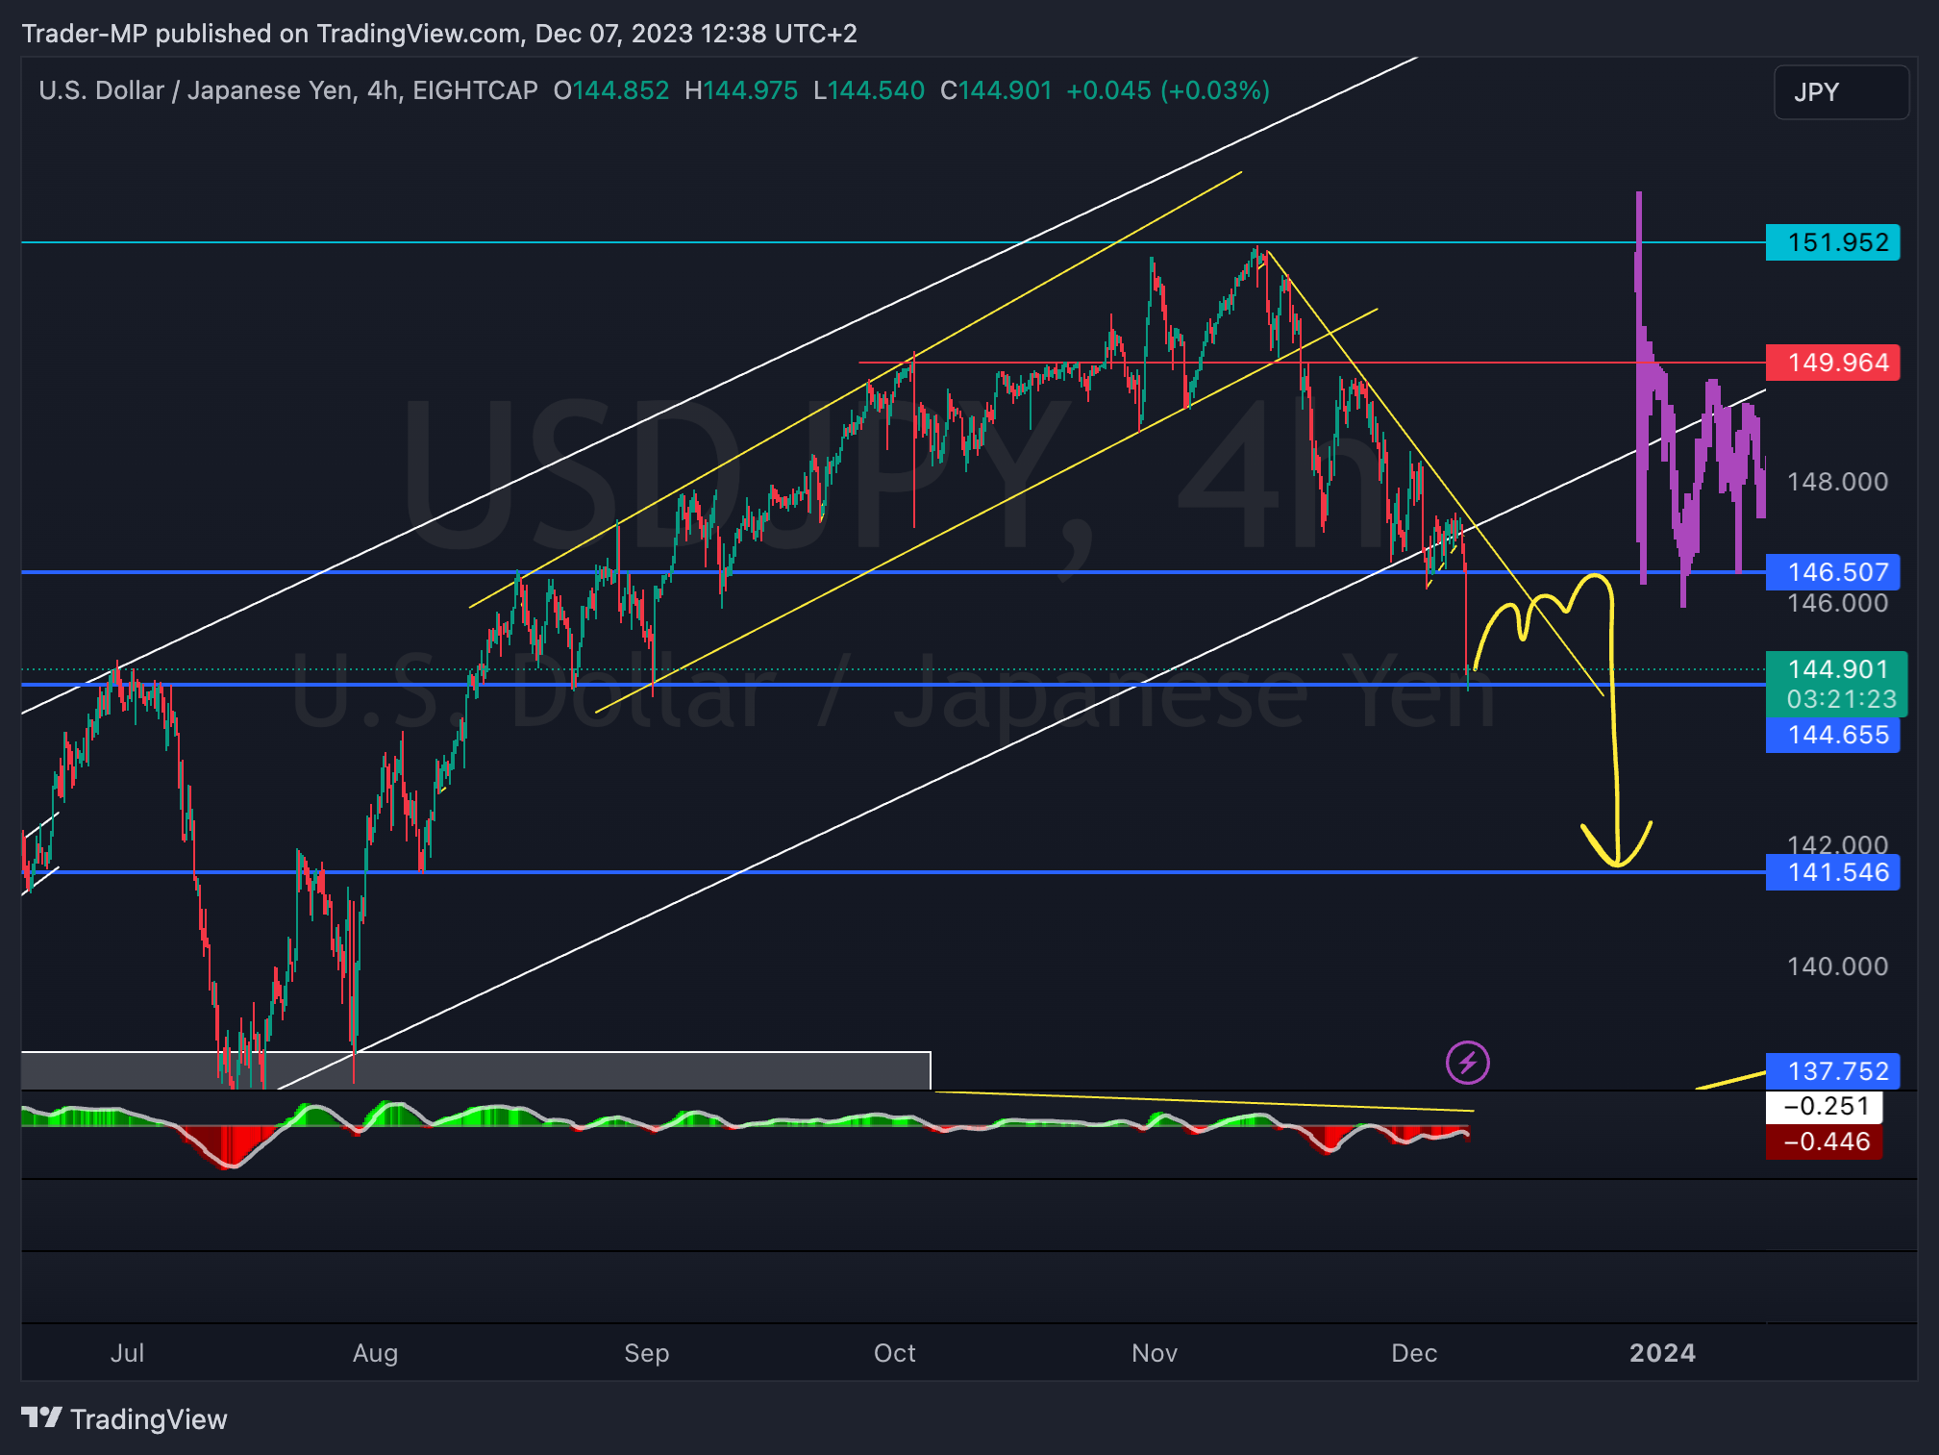
Task: Click the 144.655 blue price label
Action: (x=1832, y=735)
